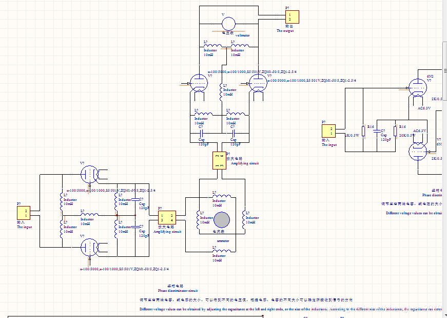
Task: Click the English description line starting 'Different voltage values' at bottom
Action: point(291,309)
